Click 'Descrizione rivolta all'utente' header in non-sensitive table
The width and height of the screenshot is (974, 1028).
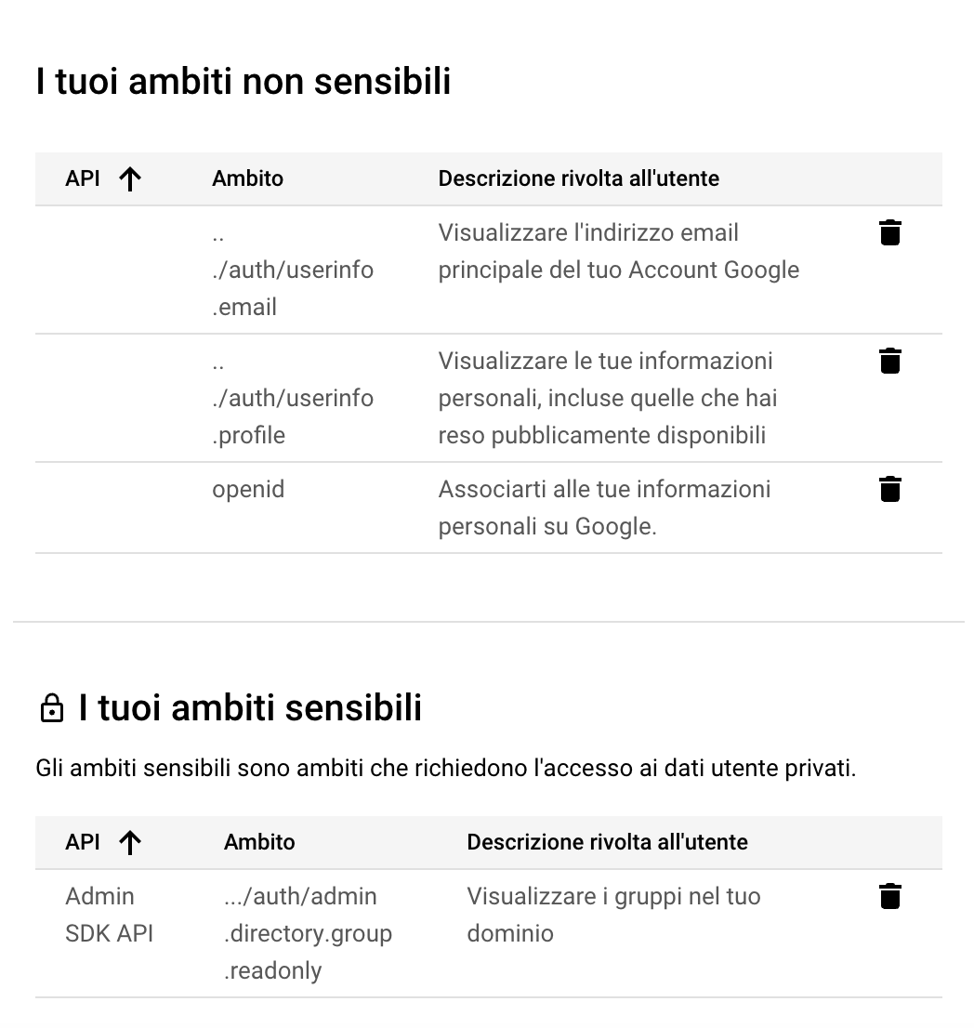pos(578,178)
